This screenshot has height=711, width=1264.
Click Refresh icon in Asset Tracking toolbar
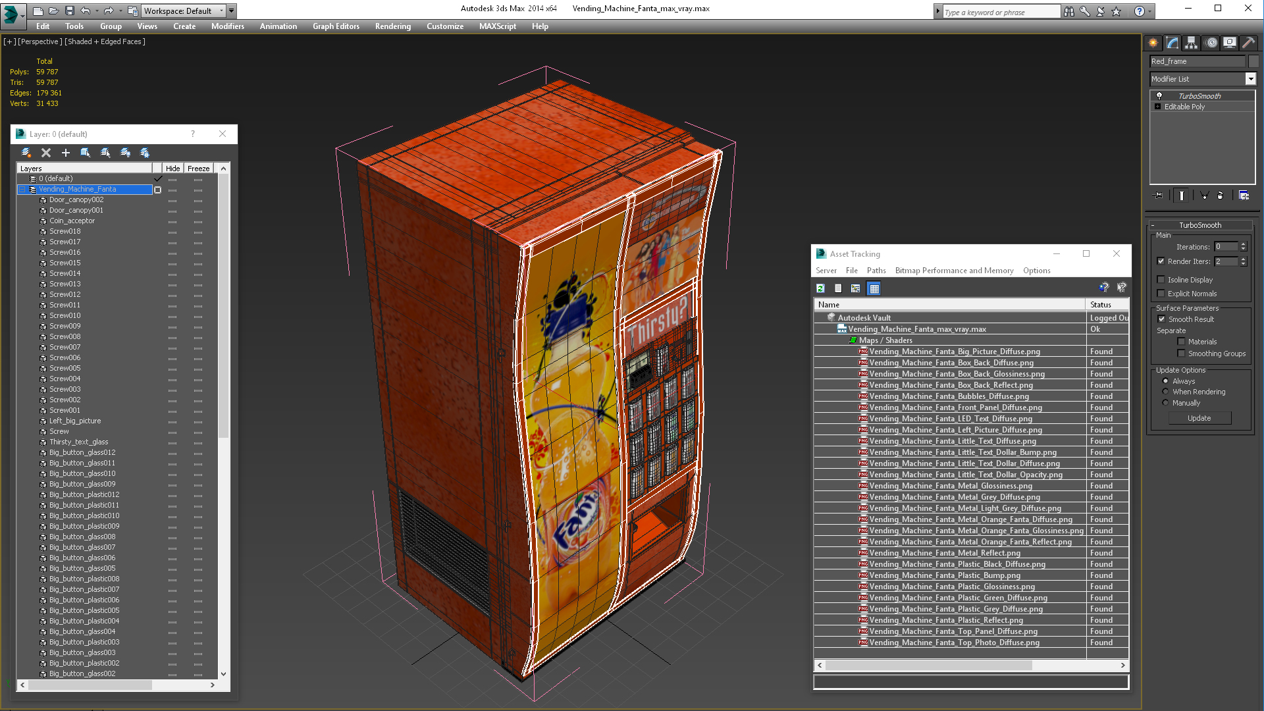[x=820, y=288]
